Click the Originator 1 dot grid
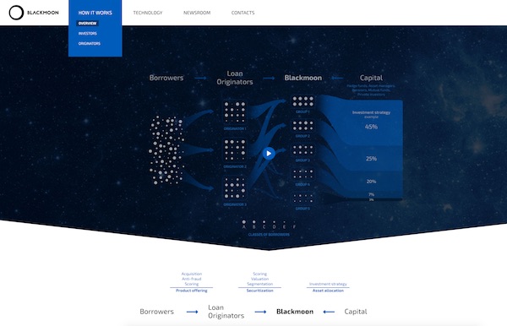Viewport: 507px width, 326px height. (235, 112)
